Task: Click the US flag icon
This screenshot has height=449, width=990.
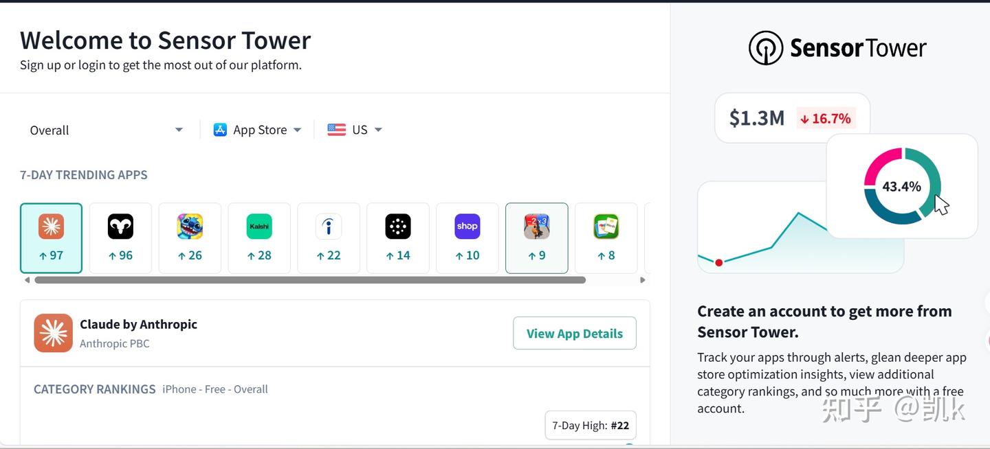Action: 337,130
